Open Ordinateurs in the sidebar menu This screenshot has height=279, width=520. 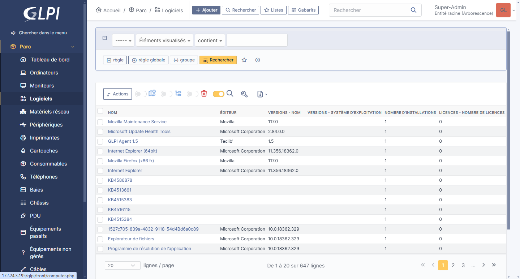[44, 73]
